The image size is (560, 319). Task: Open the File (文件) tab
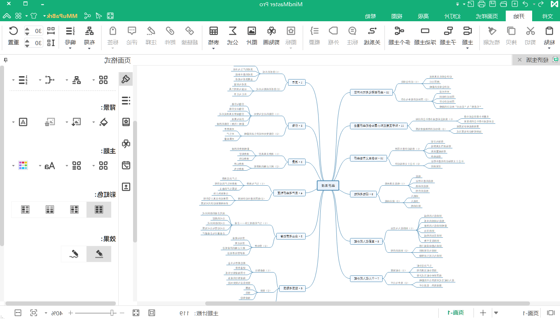pyautogui.click(x=547, y=16)
